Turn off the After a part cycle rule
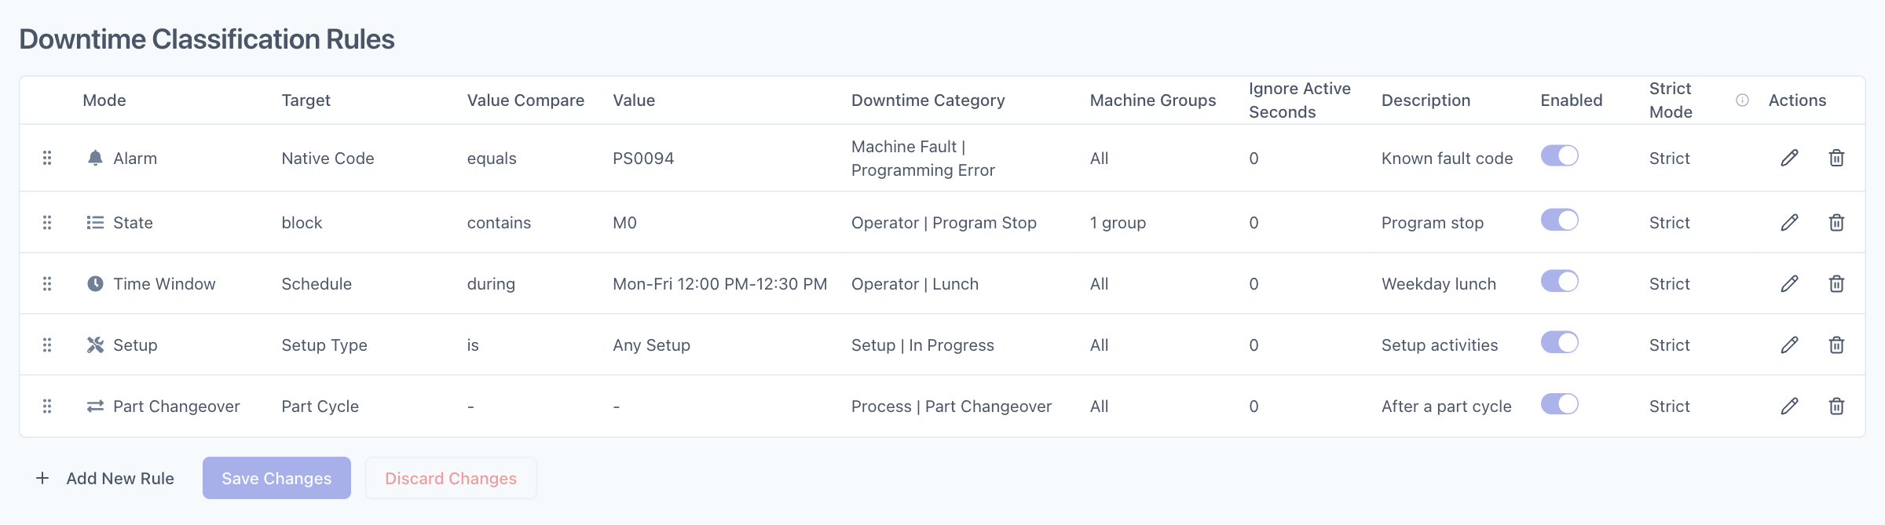The height and width of the screenshot is (525, 1885). coord(1559,403)
